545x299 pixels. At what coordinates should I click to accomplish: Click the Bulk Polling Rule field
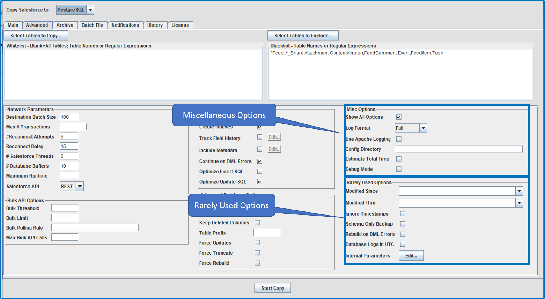[95, 227]
